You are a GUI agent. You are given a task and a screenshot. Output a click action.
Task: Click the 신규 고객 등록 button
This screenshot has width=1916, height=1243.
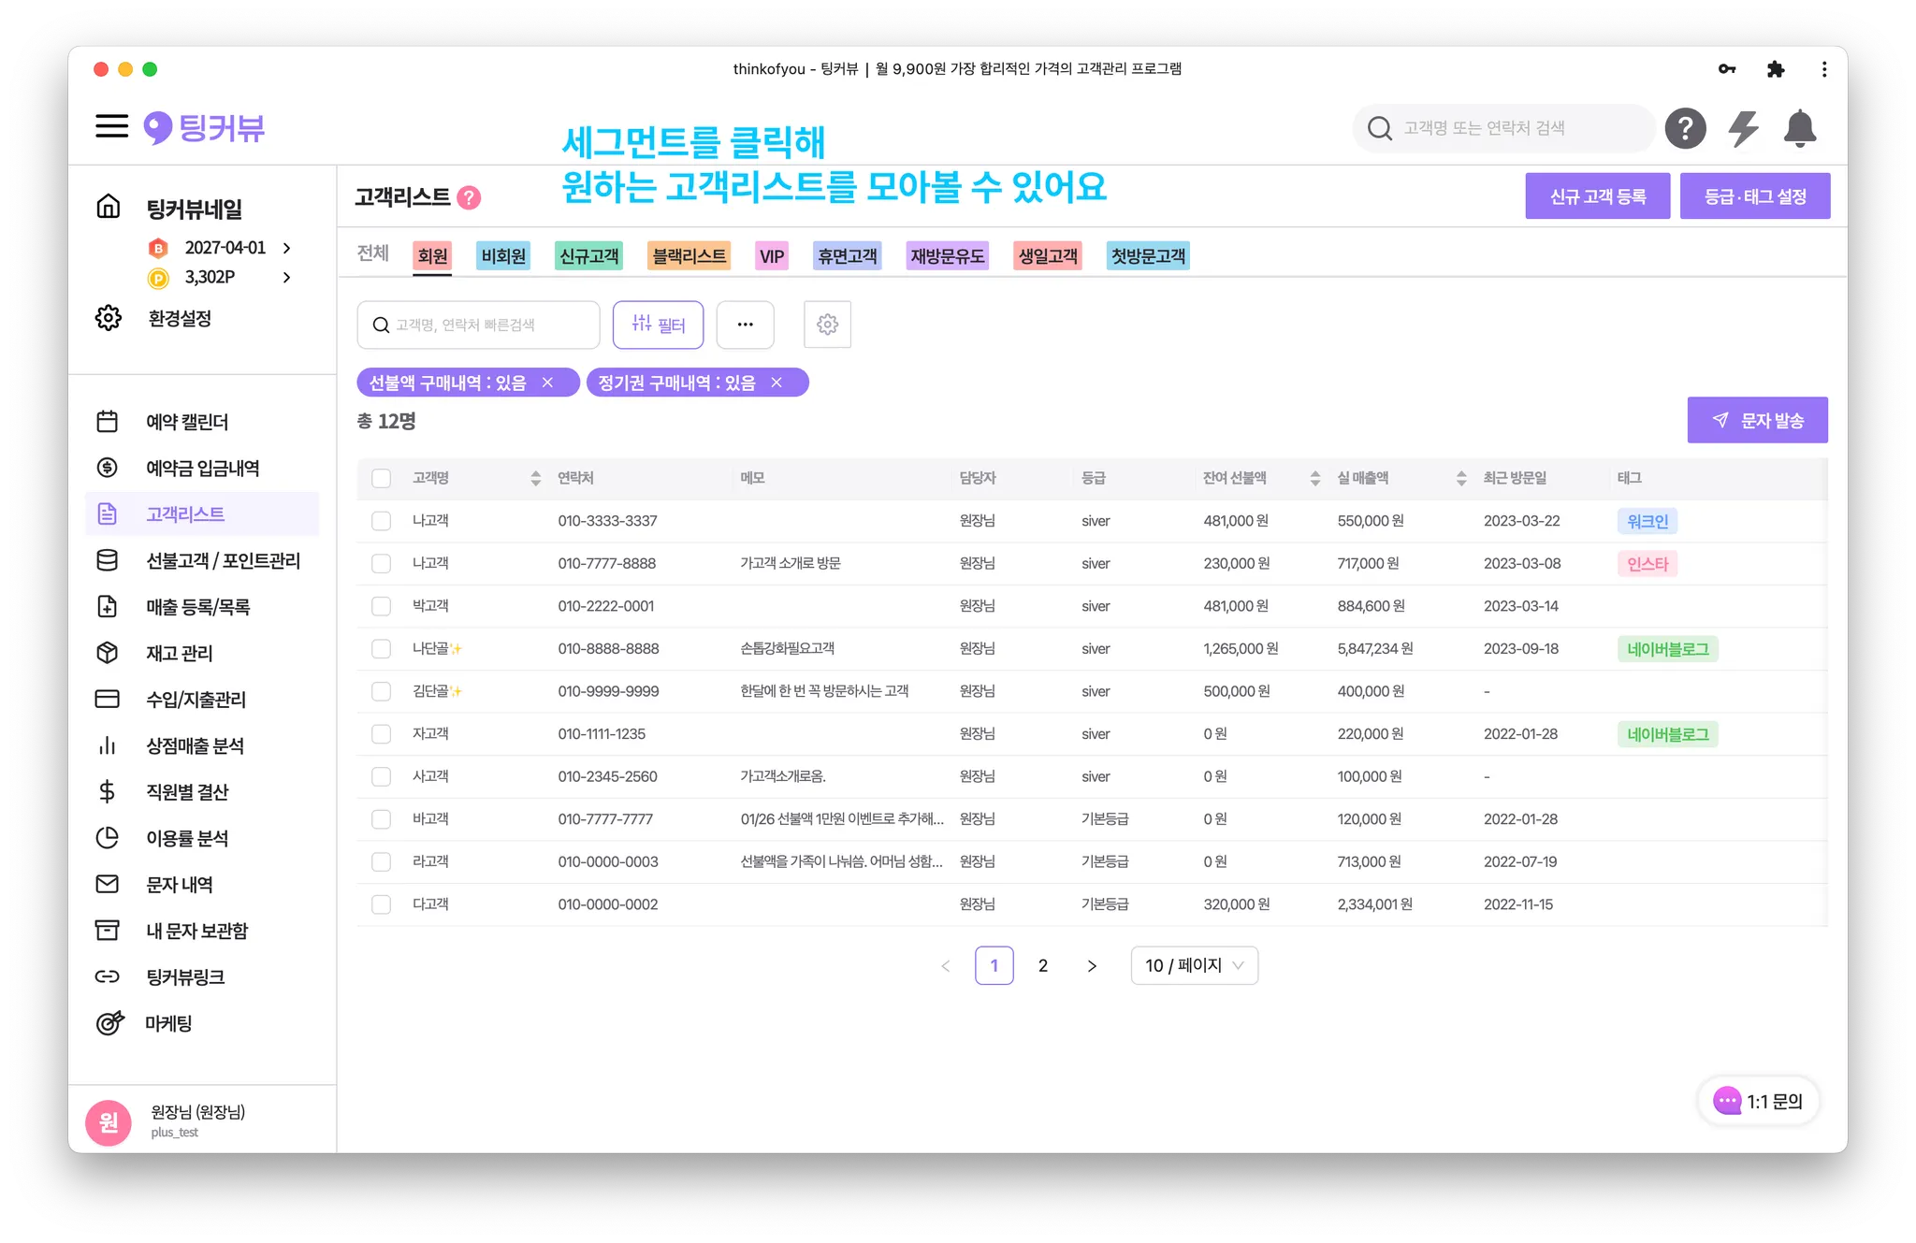(1597, 196)
